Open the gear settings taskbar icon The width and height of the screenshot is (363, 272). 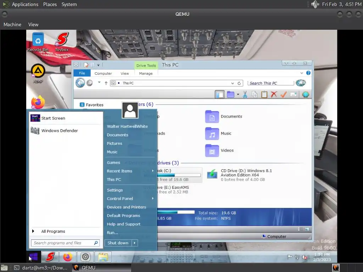pyautogui.click(x=85, y=257)
